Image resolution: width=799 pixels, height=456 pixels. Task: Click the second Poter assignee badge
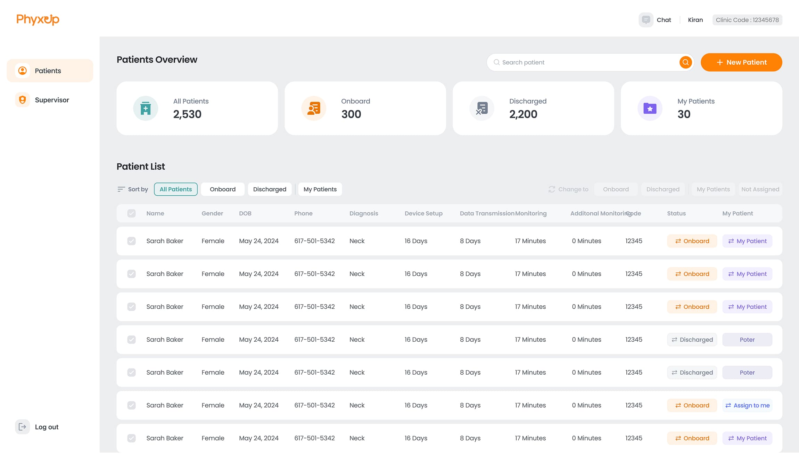coord(747,372)
